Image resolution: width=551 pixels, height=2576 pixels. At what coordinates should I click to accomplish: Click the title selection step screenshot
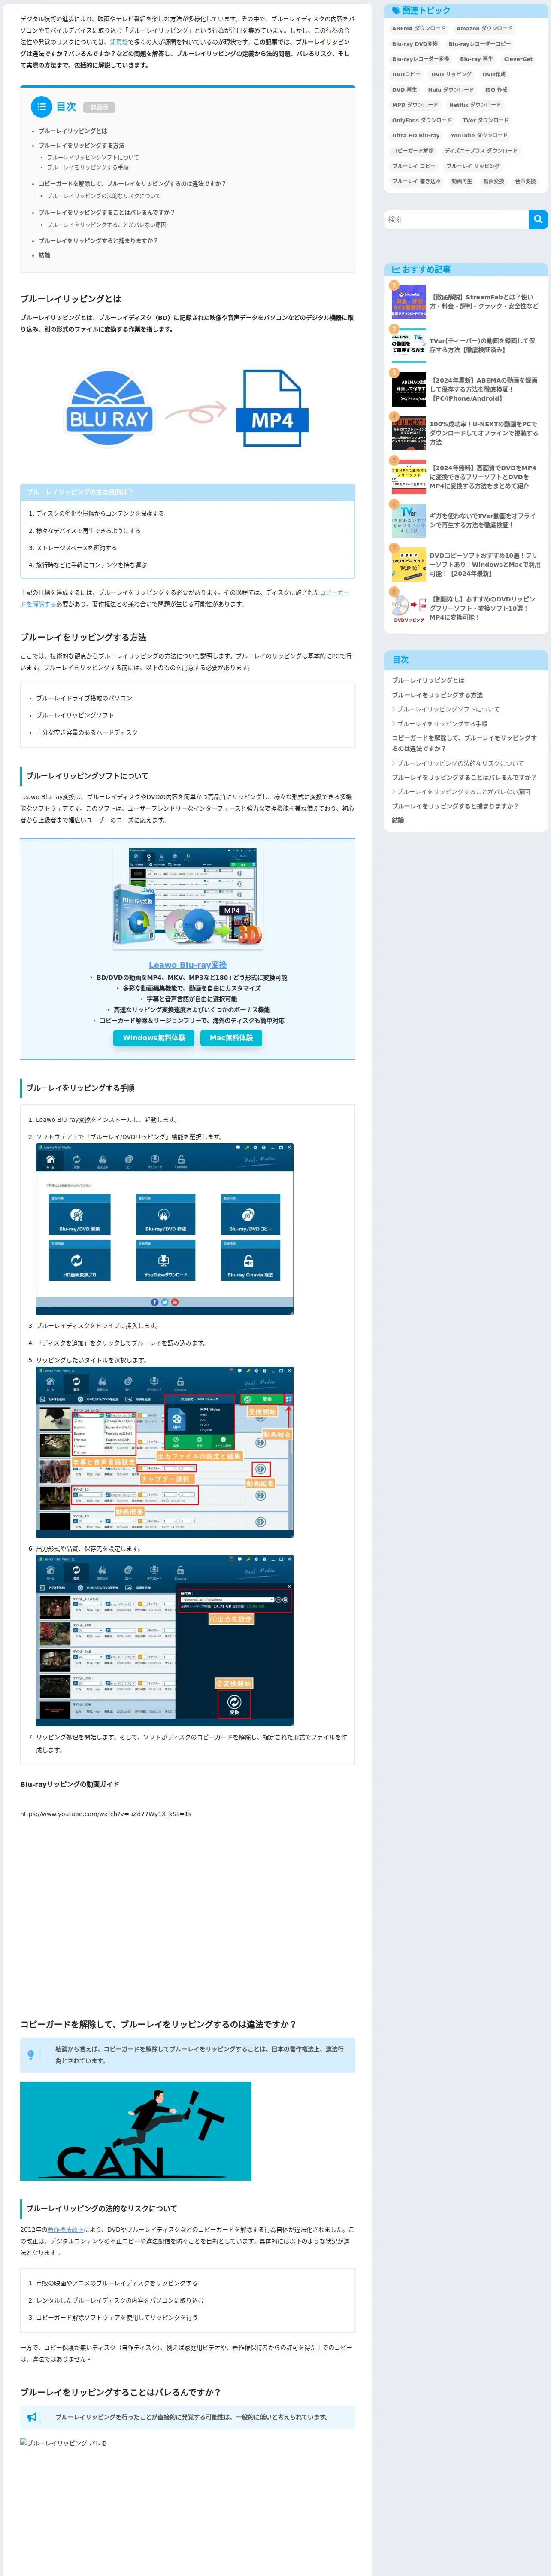[165, 1452]
